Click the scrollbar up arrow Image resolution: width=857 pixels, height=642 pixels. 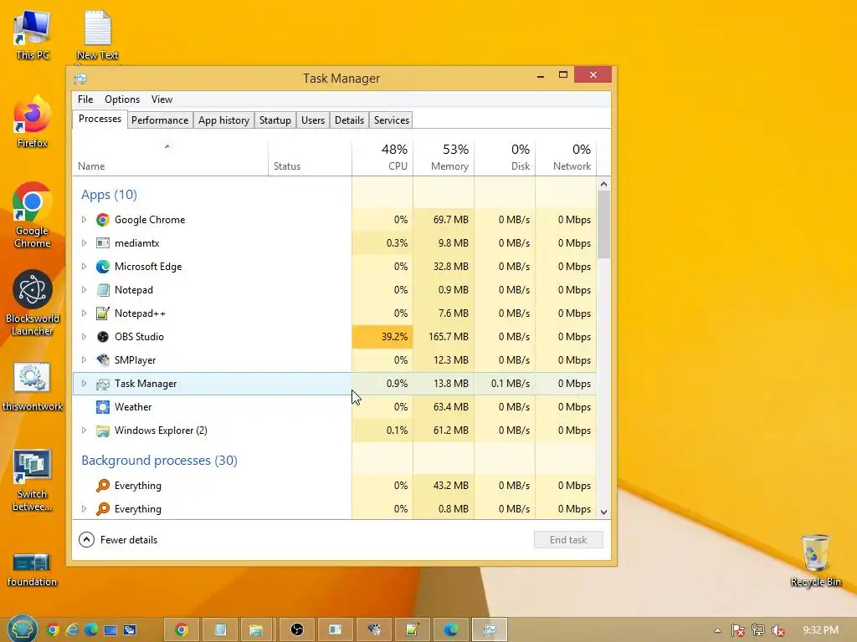coord(603,184)
